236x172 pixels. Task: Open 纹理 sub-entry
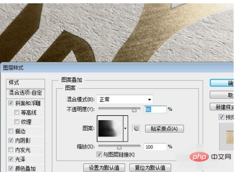click(x=26, y=122)
